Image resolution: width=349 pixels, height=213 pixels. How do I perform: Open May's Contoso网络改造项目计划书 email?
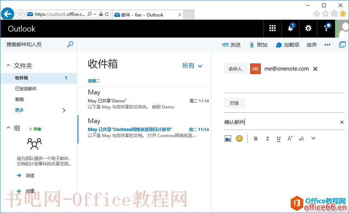pyautogui.click(x=144, y=129)
